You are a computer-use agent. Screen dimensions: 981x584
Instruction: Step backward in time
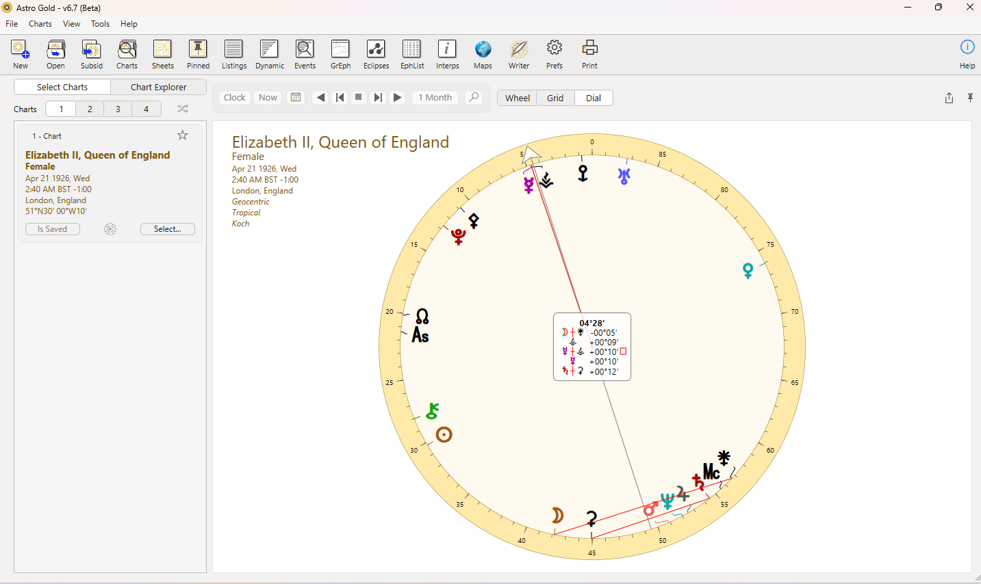pos(320,97)
